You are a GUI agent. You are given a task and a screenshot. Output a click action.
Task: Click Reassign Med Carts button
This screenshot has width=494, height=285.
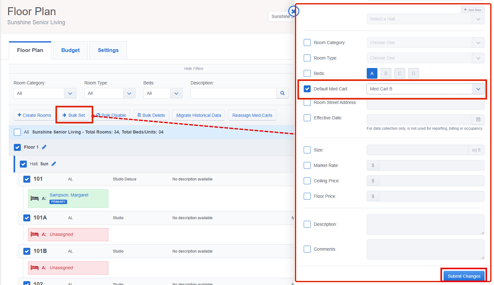[252, 115]
